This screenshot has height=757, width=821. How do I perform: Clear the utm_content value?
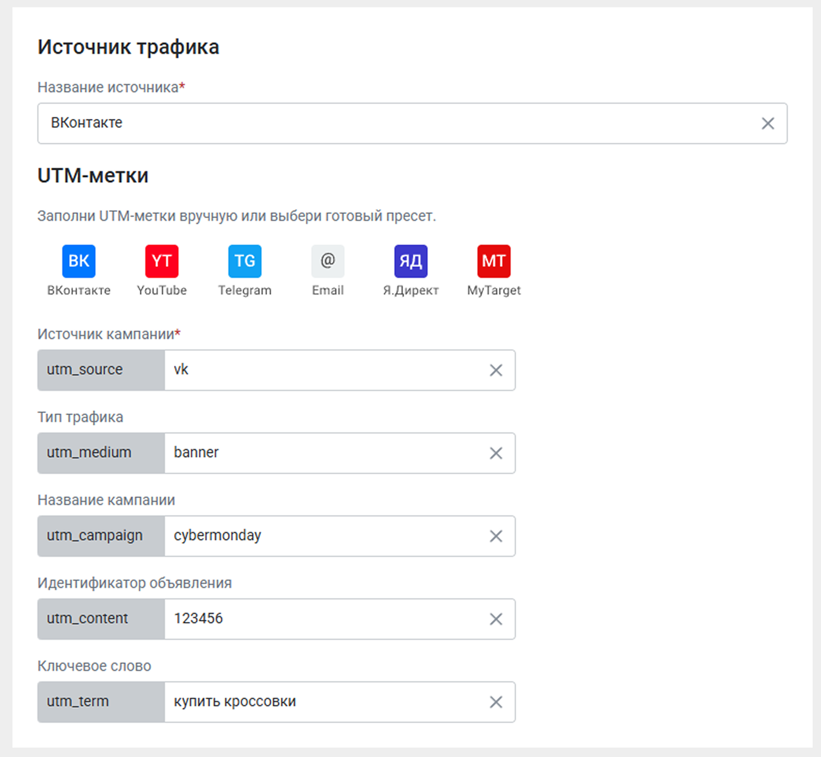click(x=496, y=619)
